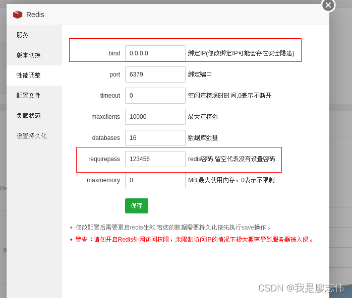
Task: Open the 服务 tab in the sidebar
Action: [34, 35]
